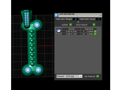The image size is (121, 90).
Task: Select the bottom right gem on pendant
Action: (x=38, y=70)
